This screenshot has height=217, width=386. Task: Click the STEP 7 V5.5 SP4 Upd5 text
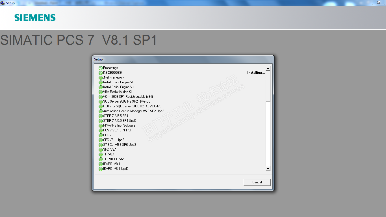click(120, 121)
